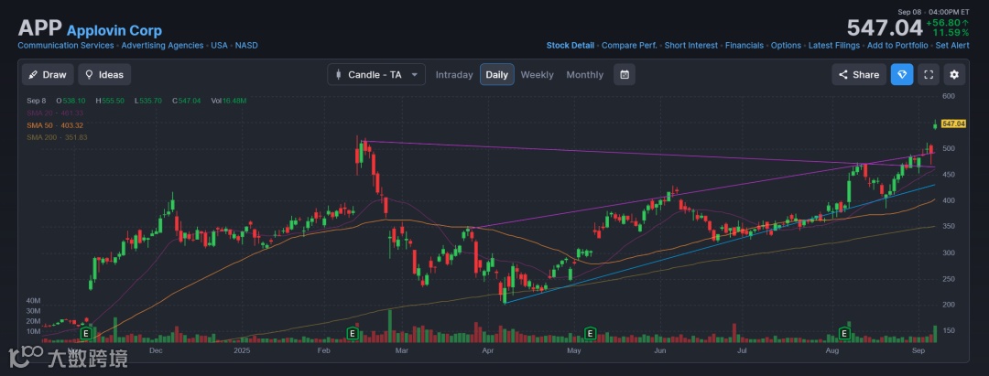Click the SMA 50 indicator label
The height and width of the screenshot is (376, 989).
[55, 125]
